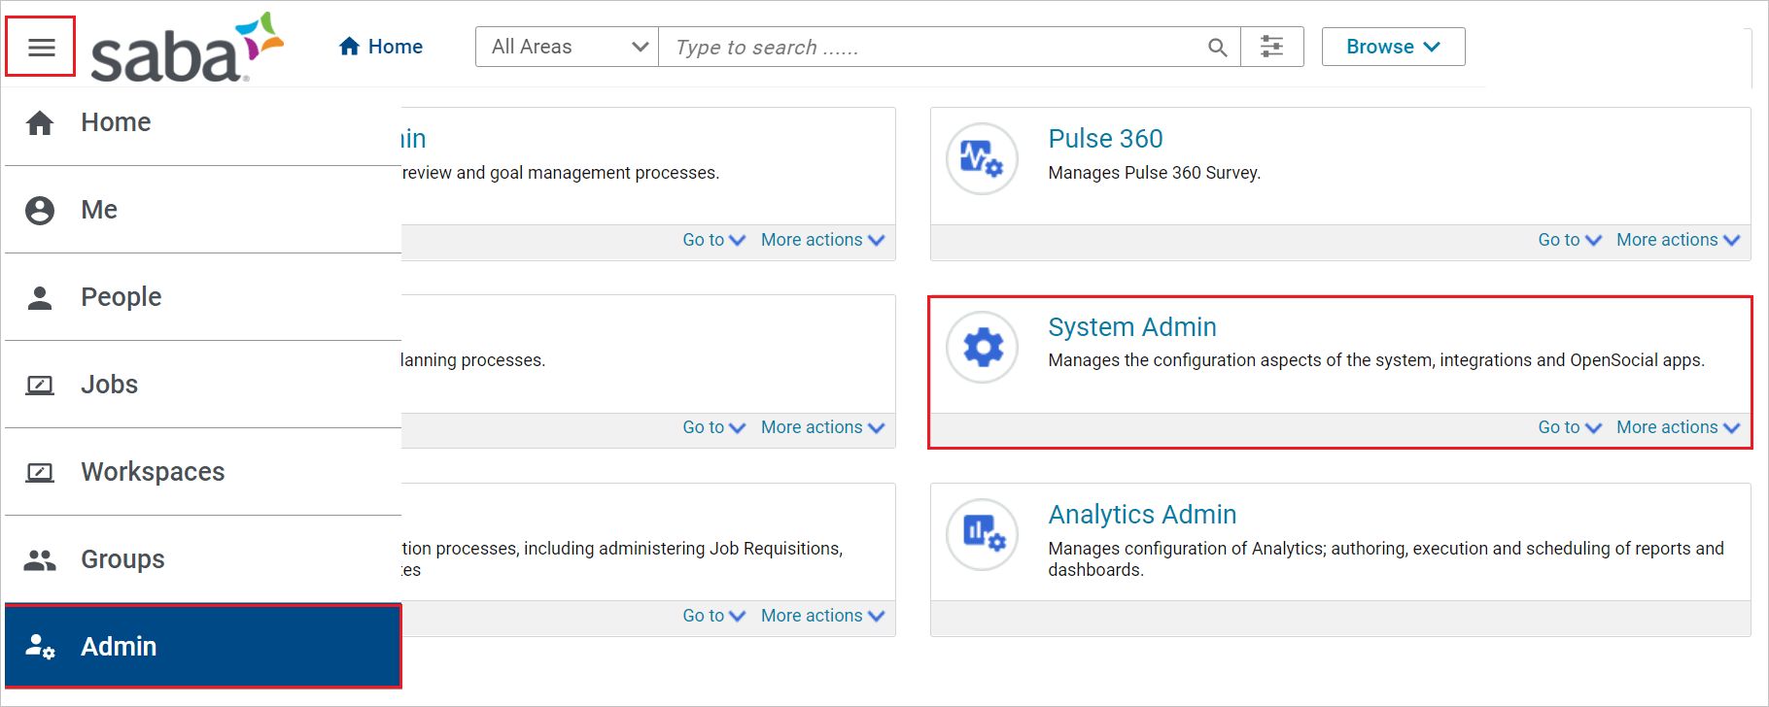Expand Go to in Job Requisitions card
Screen dimensions: 1769x707
click(713, 616)
